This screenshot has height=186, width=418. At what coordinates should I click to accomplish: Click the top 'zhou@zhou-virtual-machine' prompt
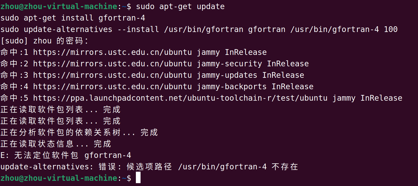[59, 7]
